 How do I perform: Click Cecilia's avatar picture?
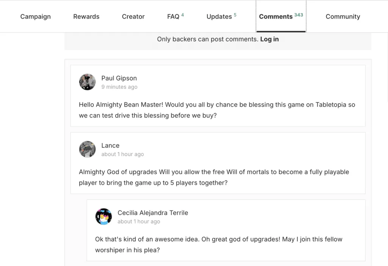(104, 217)
